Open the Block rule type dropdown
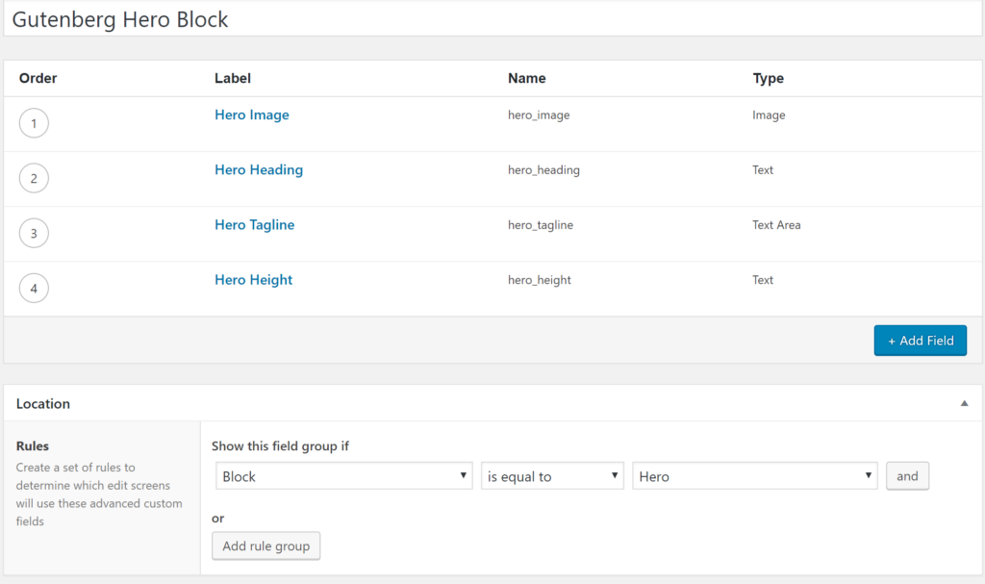This screenshot has width=985, height=584. click(x=343, y=476)
